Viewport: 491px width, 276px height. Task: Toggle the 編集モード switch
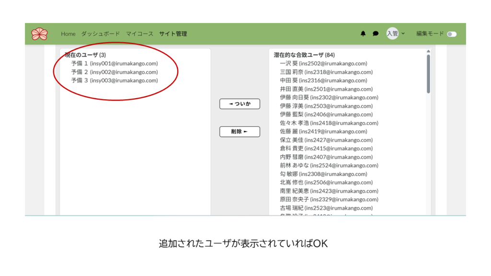click(x=451, y=34)
